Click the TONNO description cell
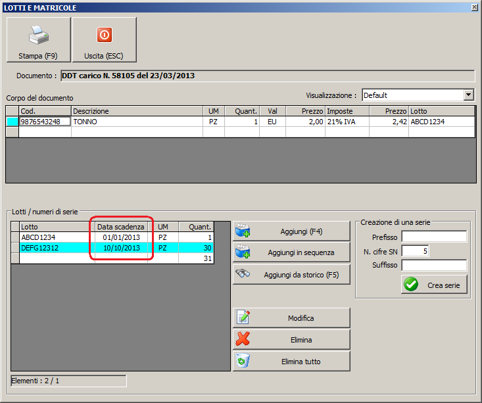Screen dimensions: 482x403 137,122
